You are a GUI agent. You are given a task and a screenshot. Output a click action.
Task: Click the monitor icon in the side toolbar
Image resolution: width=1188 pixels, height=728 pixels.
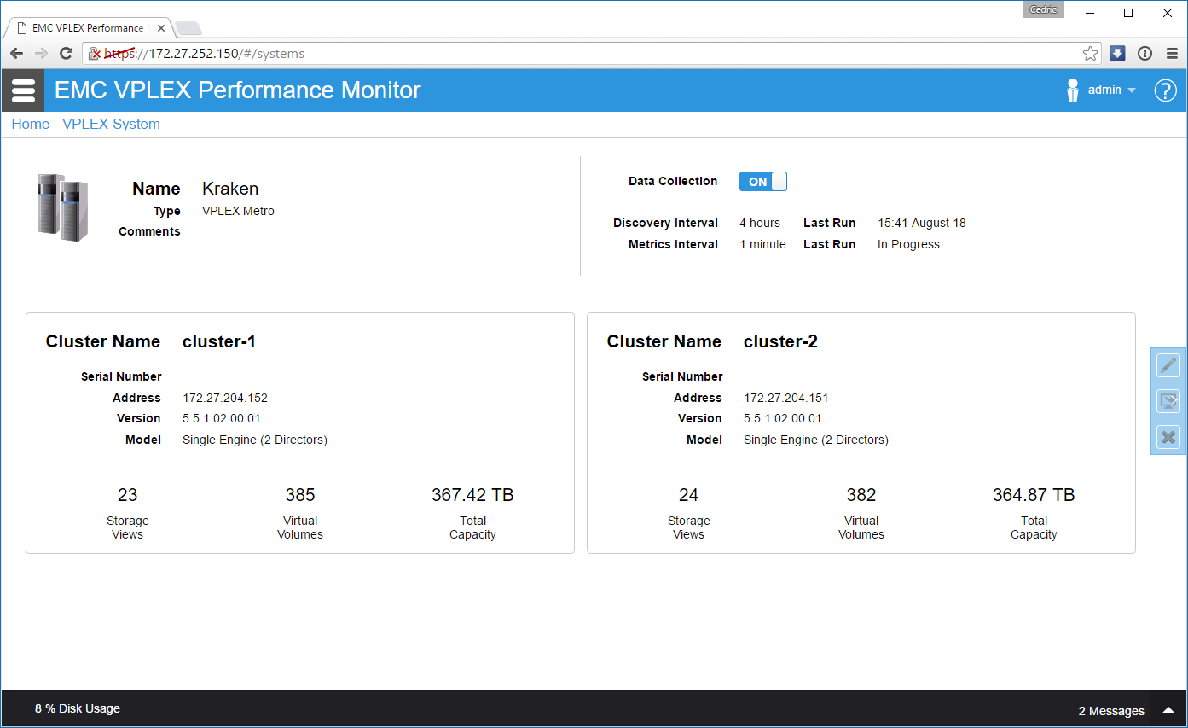point(1168,401)
